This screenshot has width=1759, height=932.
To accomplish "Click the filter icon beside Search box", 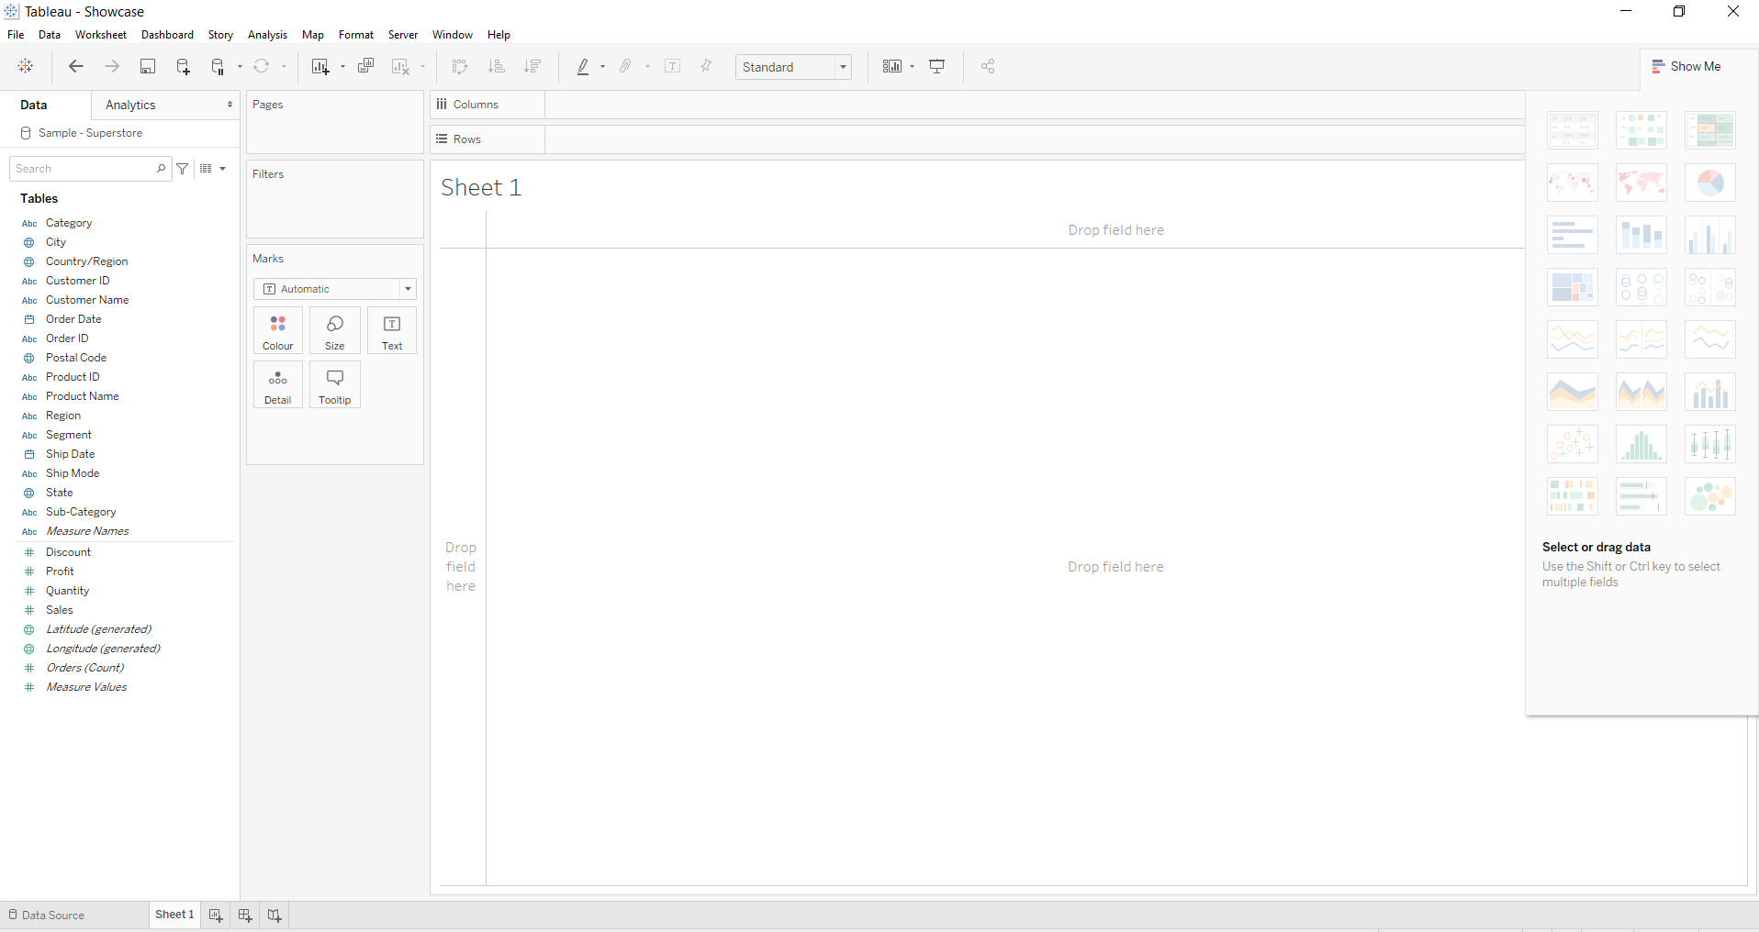I will click(183, 169).
